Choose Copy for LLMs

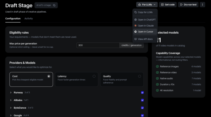point(145,12)
